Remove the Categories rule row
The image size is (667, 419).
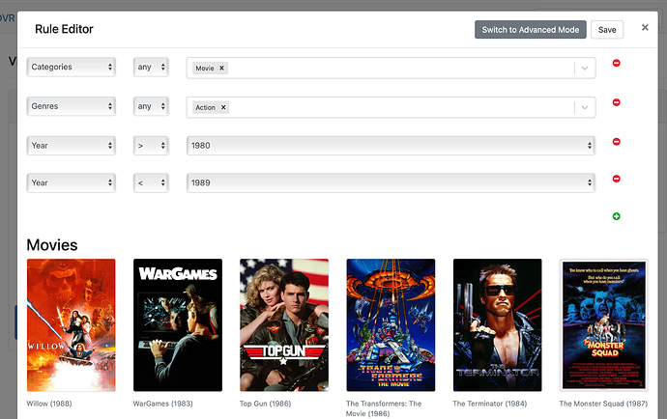pyautogui.click(x=616, y=64)
